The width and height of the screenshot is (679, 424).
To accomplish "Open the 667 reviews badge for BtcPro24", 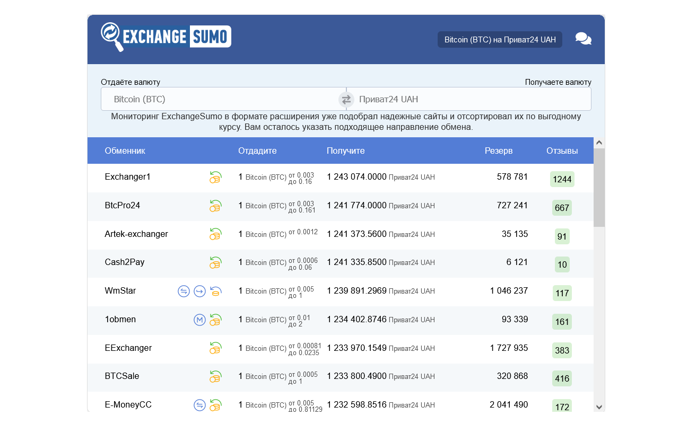I will click(562, 208).
